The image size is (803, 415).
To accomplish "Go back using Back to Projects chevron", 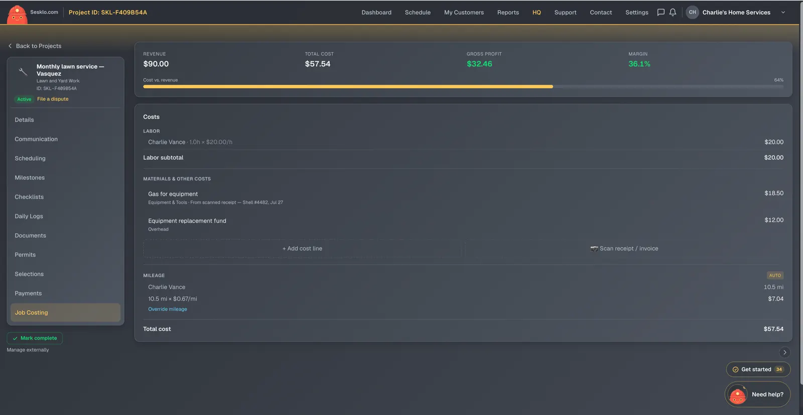I will [x=10, y=46].
